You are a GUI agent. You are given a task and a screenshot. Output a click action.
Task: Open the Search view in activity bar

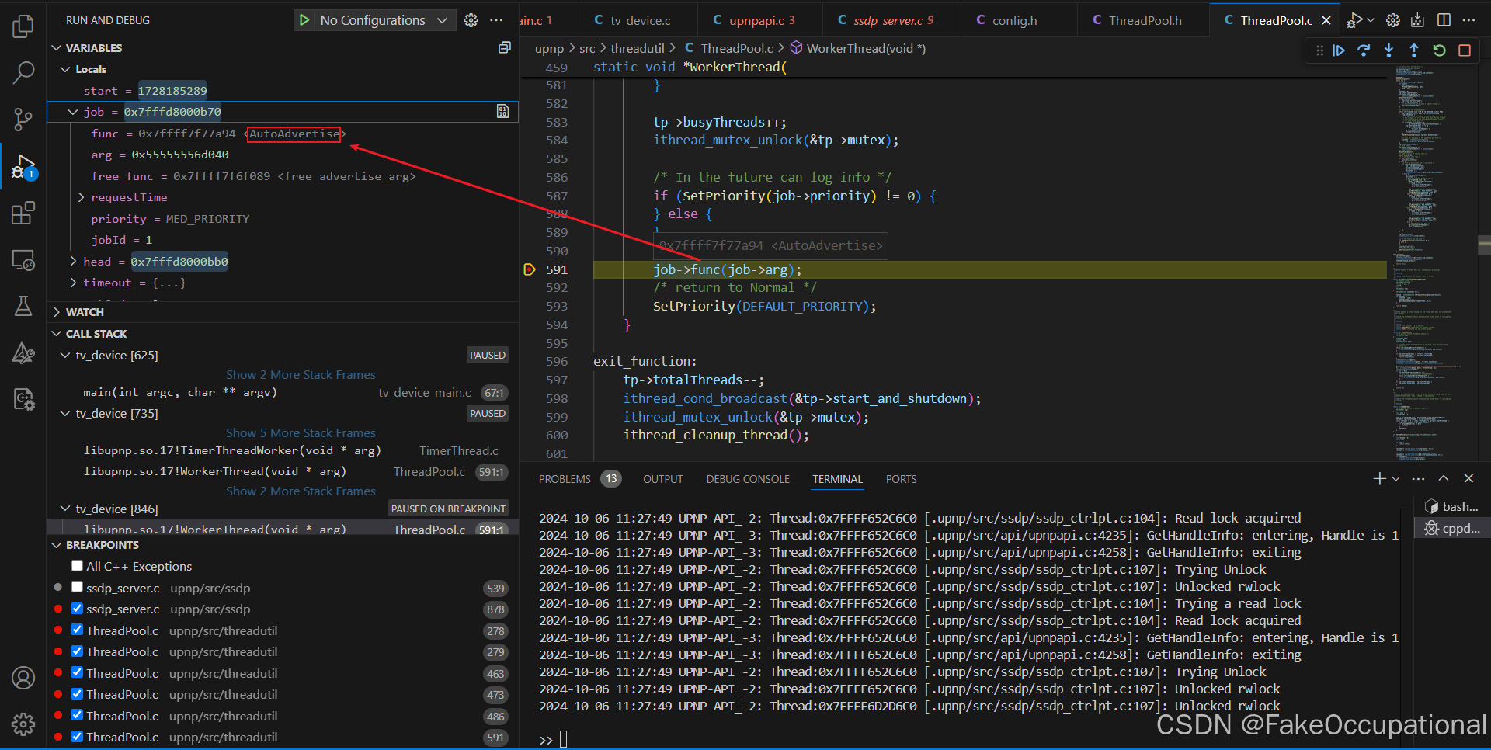(23, 73)
